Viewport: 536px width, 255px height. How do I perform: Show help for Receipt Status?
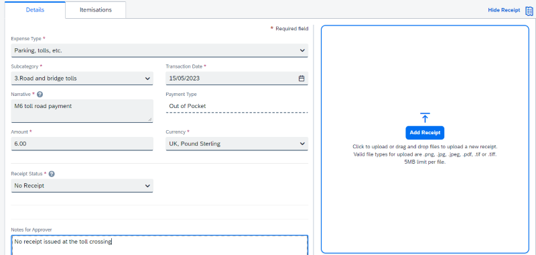tap(52, 174)
